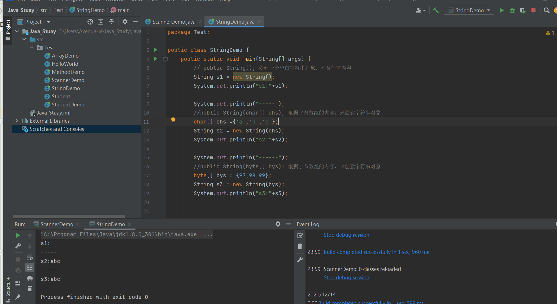Click the Build completed successfully 960 ms link
Image resolution: width=557 pixels, height=304 pixels.
coord(376,252)
